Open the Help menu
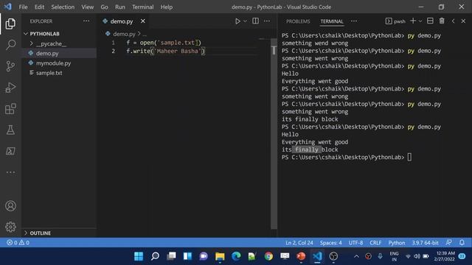Viewport: 472px width, 265px height. click(x=167, y=7)
